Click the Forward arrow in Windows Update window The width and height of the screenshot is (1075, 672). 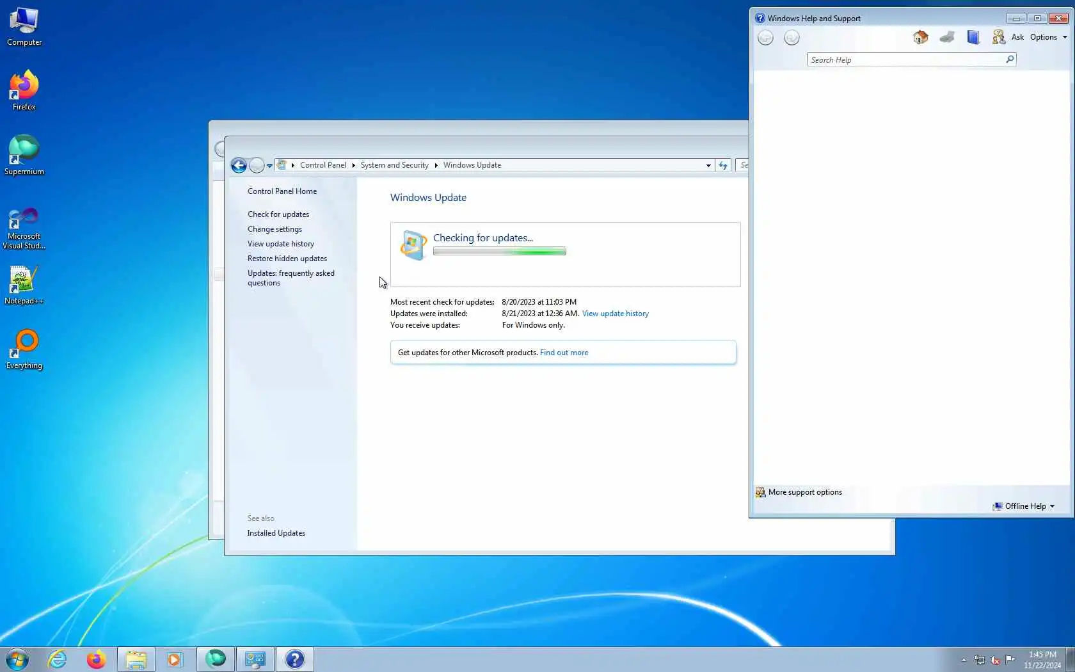(x=257, y=165)
